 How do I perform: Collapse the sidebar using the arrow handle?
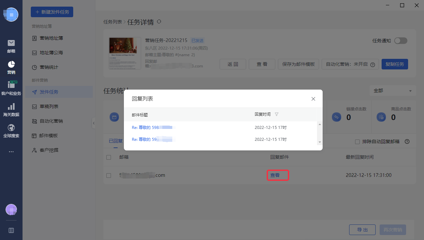click(94, 123)
